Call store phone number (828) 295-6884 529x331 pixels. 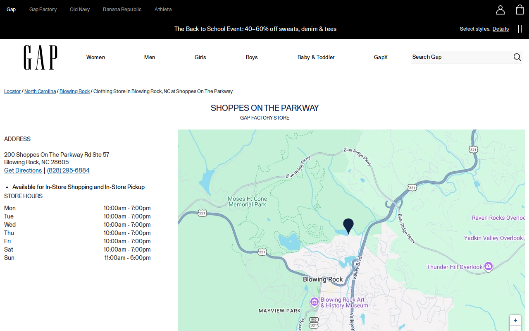tap(68, 170)
